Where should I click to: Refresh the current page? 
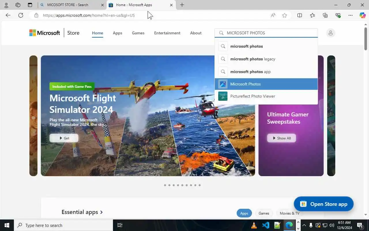point(21,15)
